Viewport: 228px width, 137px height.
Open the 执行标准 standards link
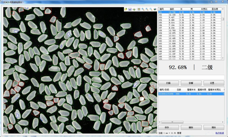219,133
